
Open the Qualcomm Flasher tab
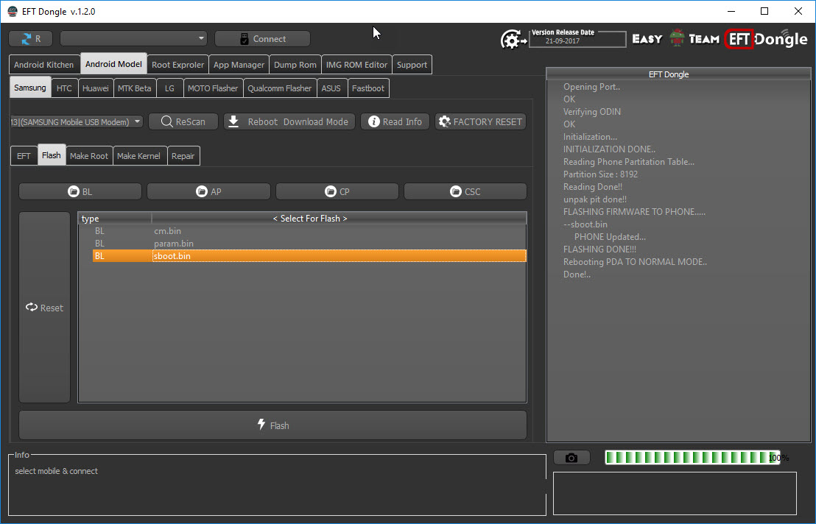click(x=279, y=88)
